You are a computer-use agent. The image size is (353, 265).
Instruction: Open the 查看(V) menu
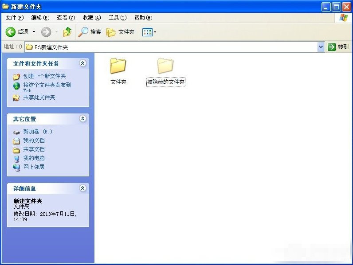coord(66,18)
